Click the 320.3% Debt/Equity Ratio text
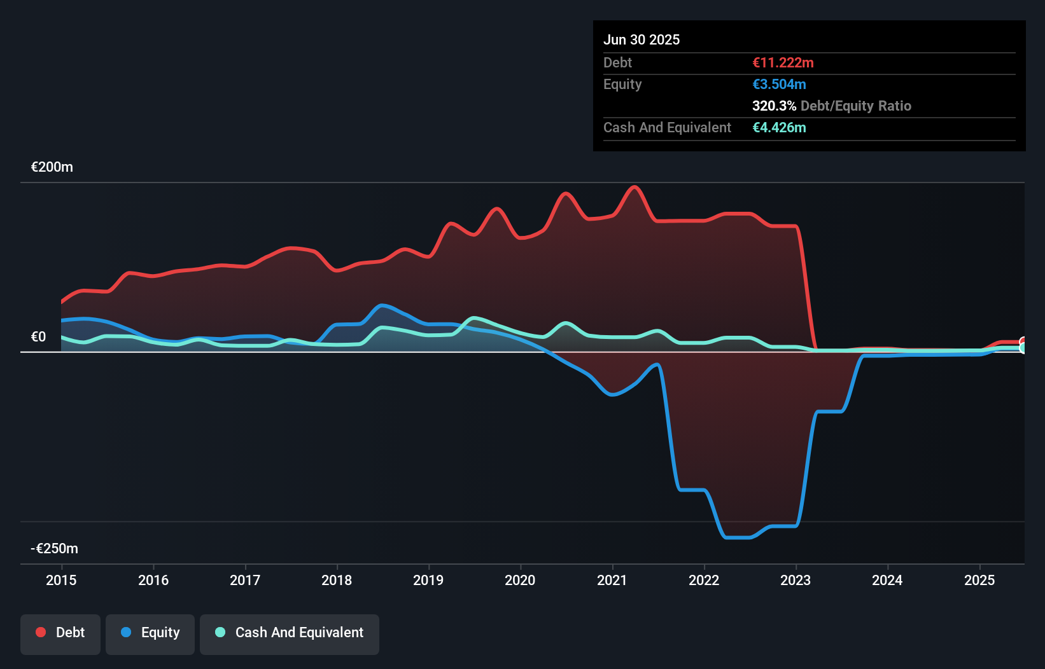 (x=831, y=106)
